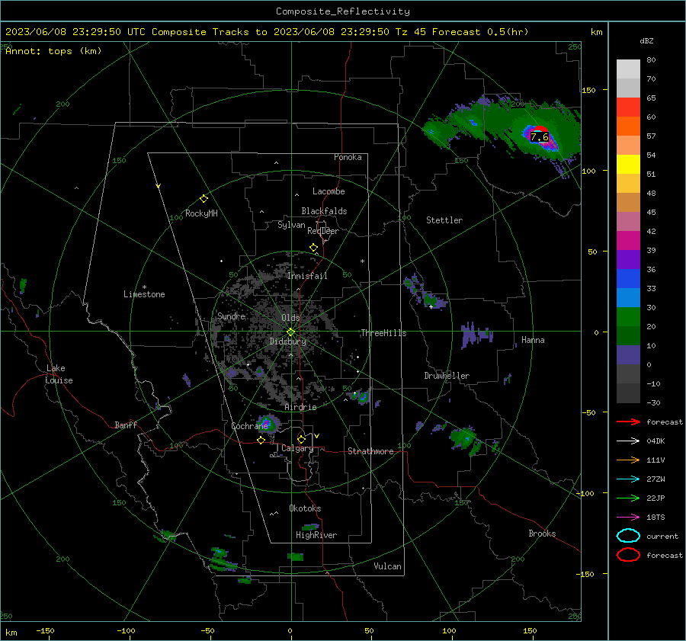Click the yellow V marker right of Calgary diamond

[x=316, y=436]
